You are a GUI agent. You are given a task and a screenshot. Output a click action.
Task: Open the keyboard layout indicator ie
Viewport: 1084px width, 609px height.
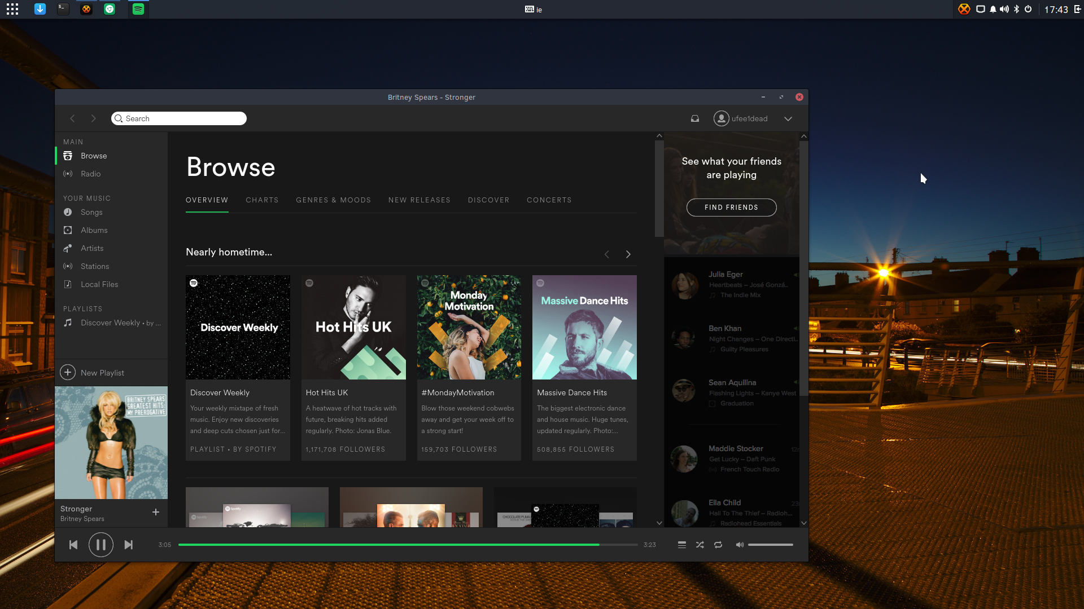tap(534, 10)
